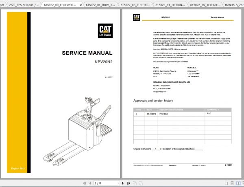Click the next view icon
244x187 pixels.
coord(141,183)
